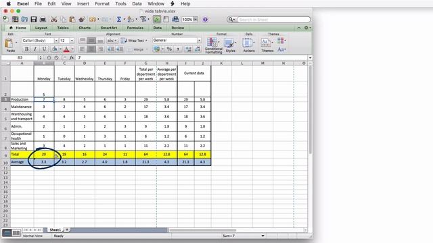The width and height of the screenshot is (433, 243).
Task: Click the Undo arrow icon
Action: pos(92,19)
